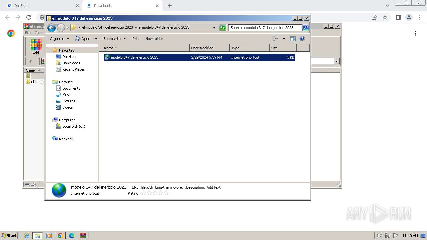Toggle the Chrome side panel icon

398,17
